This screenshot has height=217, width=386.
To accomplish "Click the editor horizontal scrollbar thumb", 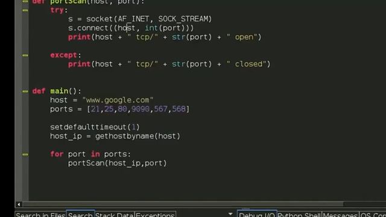I will tap(183, 204).
